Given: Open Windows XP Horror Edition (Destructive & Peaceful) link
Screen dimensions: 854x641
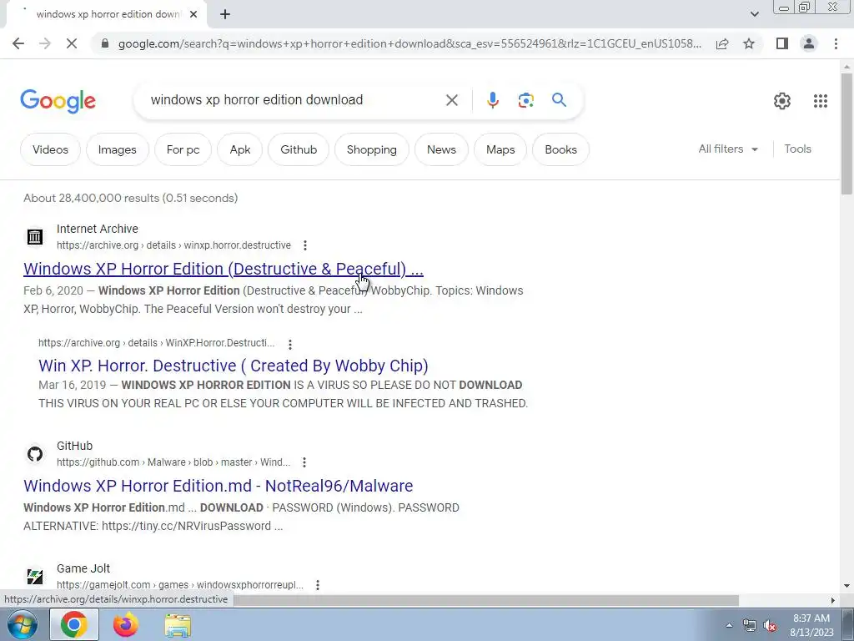Looking at the screenshot, I should 224,269.
